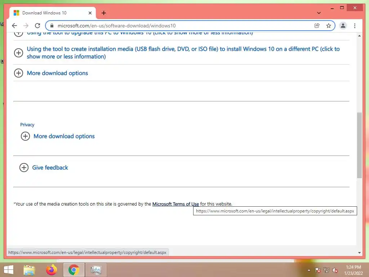
Task: Click muted volume tray icon
Action: click(x=335, y=270)
